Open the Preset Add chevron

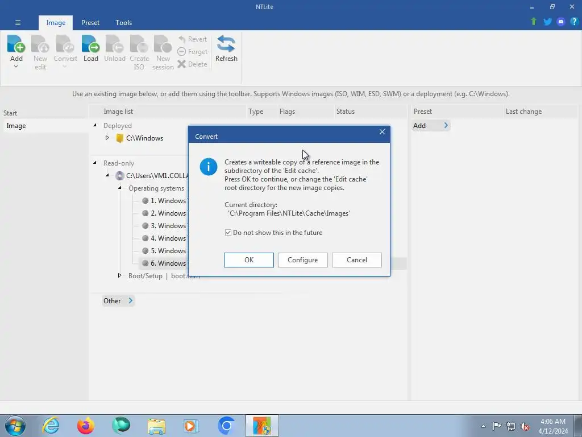tap(446, 126)
